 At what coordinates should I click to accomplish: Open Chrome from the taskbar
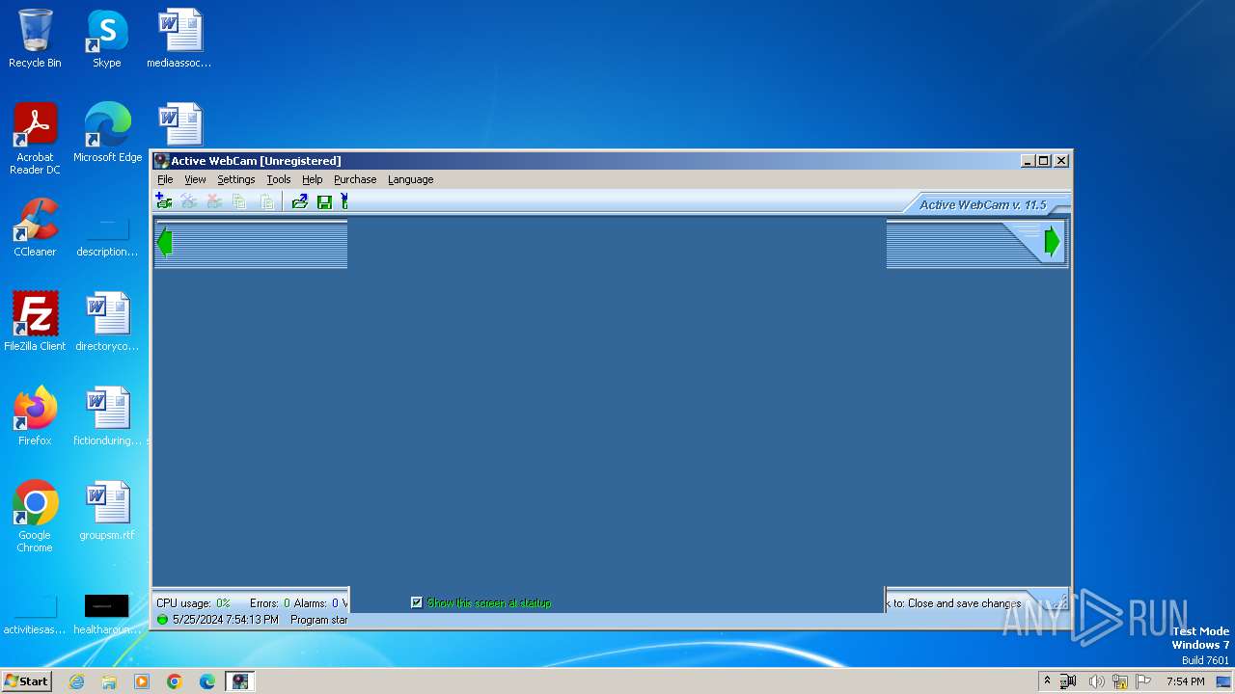tap(175, 681)
